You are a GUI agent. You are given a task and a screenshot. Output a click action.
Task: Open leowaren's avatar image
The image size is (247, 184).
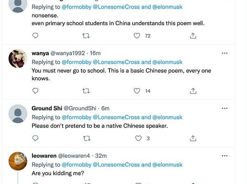[18, 161]
